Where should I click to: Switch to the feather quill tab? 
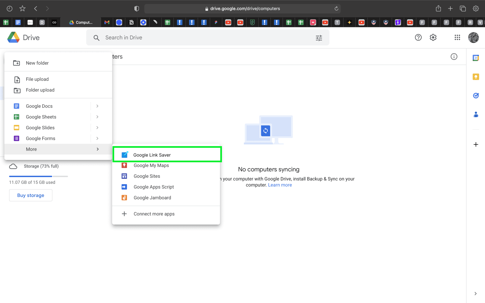[x=155, y=23]
